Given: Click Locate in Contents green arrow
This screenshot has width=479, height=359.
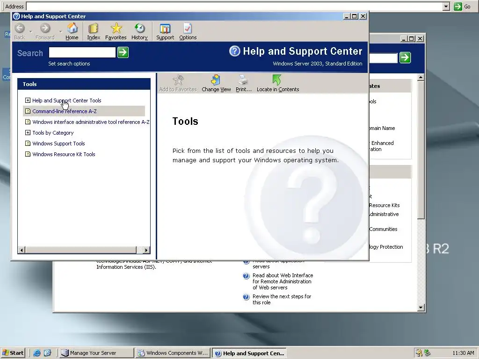Looking at the screenshot, I should coord(276,80).
